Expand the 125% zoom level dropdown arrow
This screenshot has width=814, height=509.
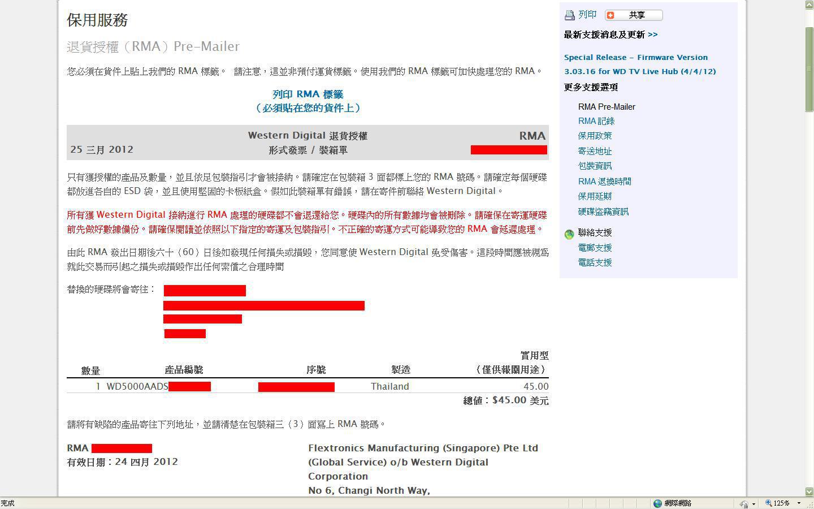point(799,503)
